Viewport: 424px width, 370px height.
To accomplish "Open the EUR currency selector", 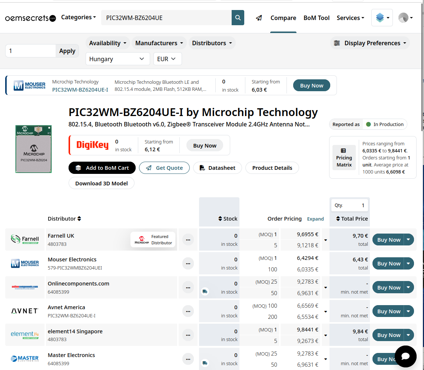I will [168, 59].
